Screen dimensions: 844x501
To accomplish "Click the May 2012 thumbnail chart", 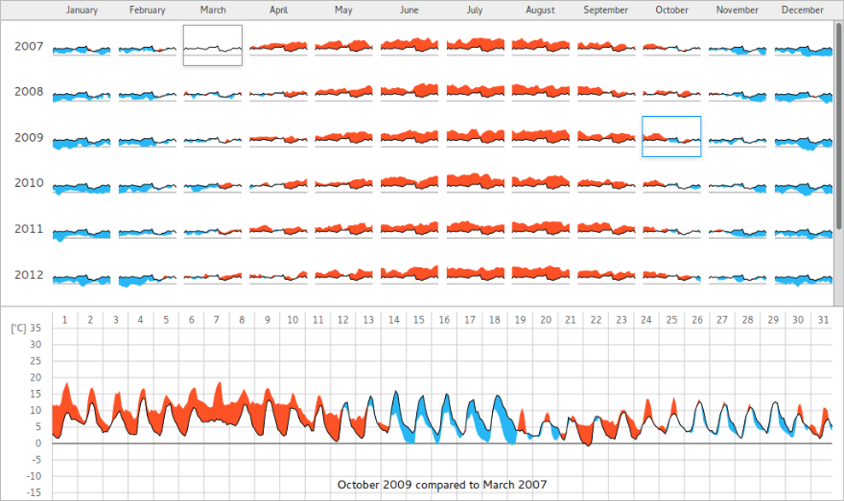I will point(343,275).
